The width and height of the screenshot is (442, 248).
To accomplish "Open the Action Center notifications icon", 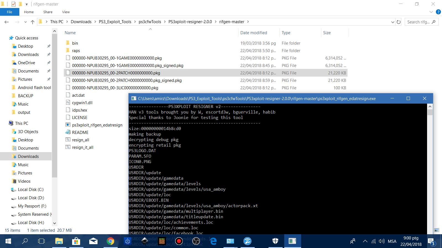I will (x=432, y=241).
